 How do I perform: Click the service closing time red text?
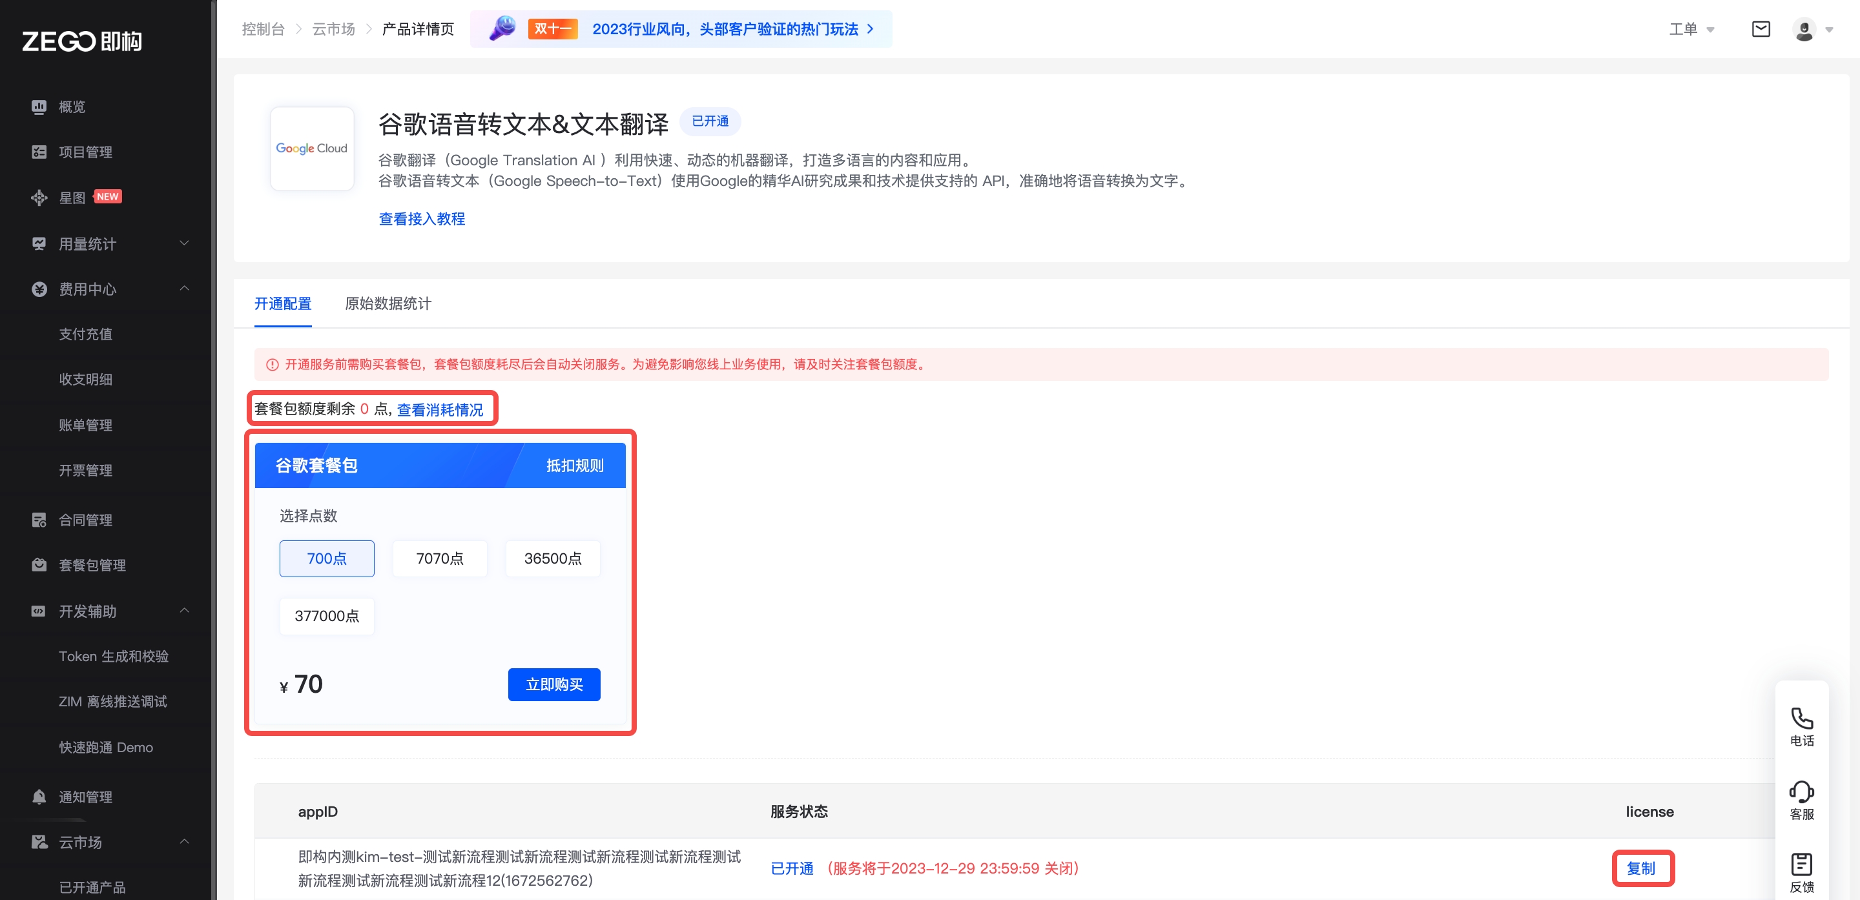click(953, 868)
